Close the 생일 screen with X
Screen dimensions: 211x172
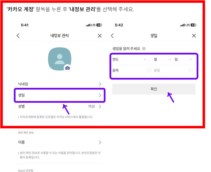pyautogui.click(x=194, y=36)
